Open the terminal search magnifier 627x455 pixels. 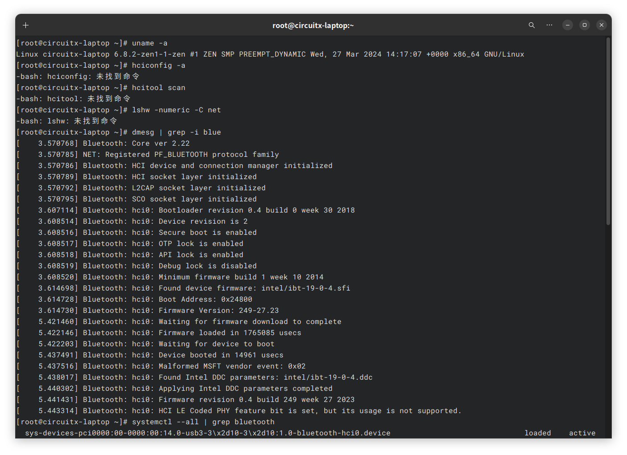pos(532,25)
